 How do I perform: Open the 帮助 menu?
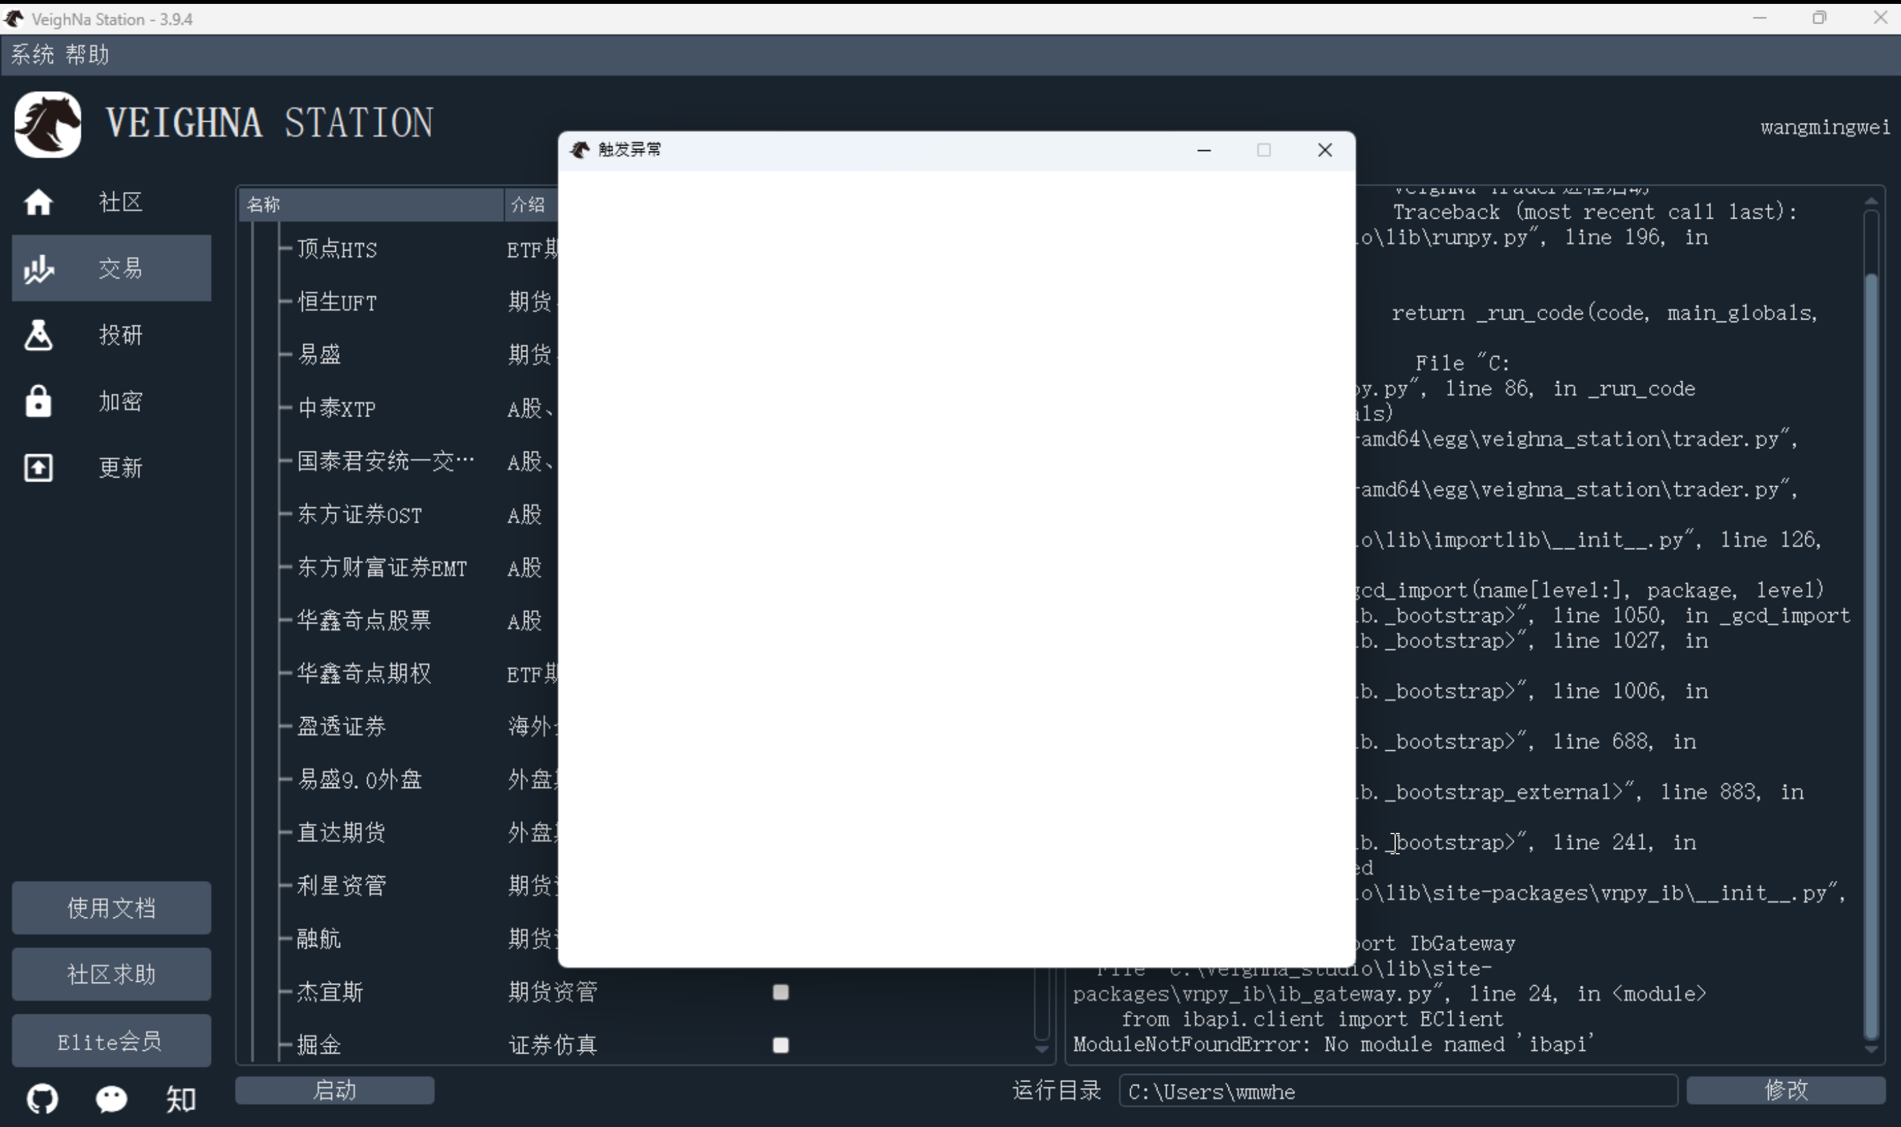tap(87, 55)
